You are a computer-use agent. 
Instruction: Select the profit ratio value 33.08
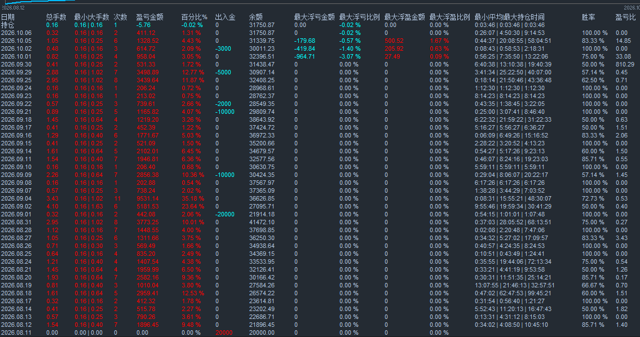tap(623, 57)
